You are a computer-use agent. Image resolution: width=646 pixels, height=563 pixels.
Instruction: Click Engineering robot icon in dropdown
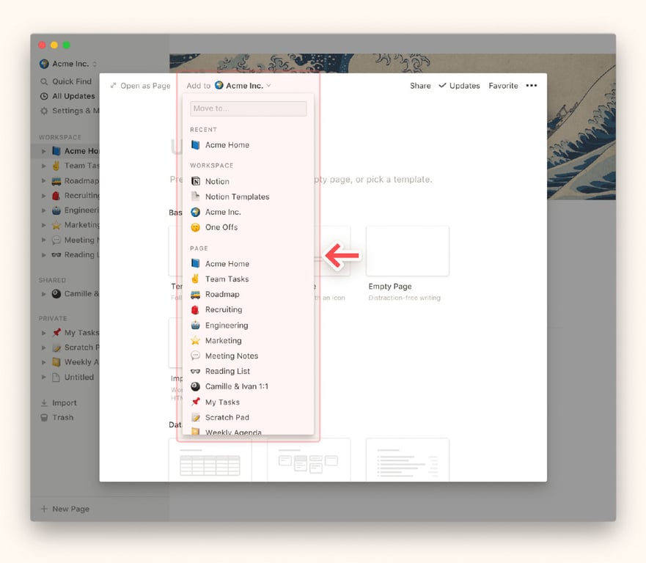point(195,325)
